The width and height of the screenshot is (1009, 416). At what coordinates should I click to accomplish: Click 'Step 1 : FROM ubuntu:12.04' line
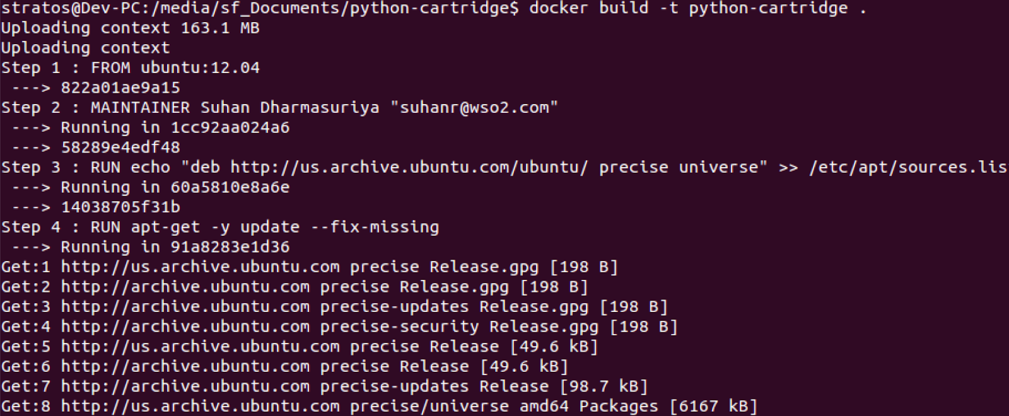(x=131, y=68)
